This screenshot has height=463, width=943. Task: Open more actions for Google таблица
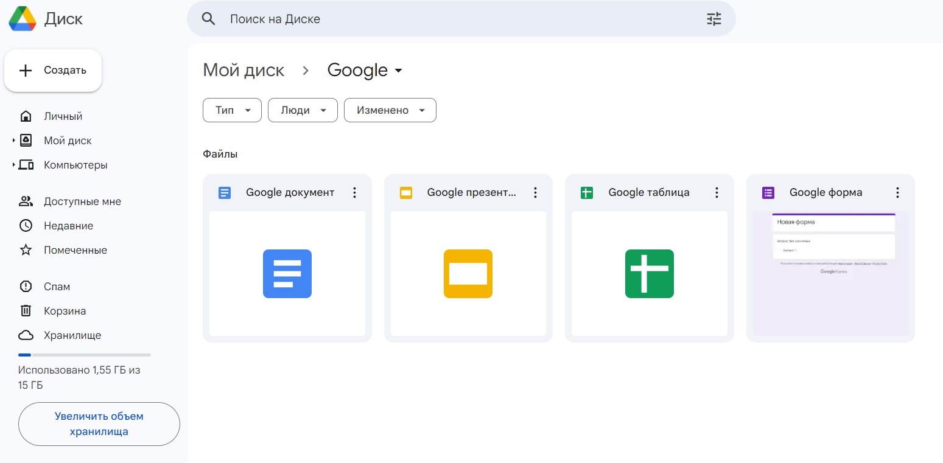[x=717, y=193]
